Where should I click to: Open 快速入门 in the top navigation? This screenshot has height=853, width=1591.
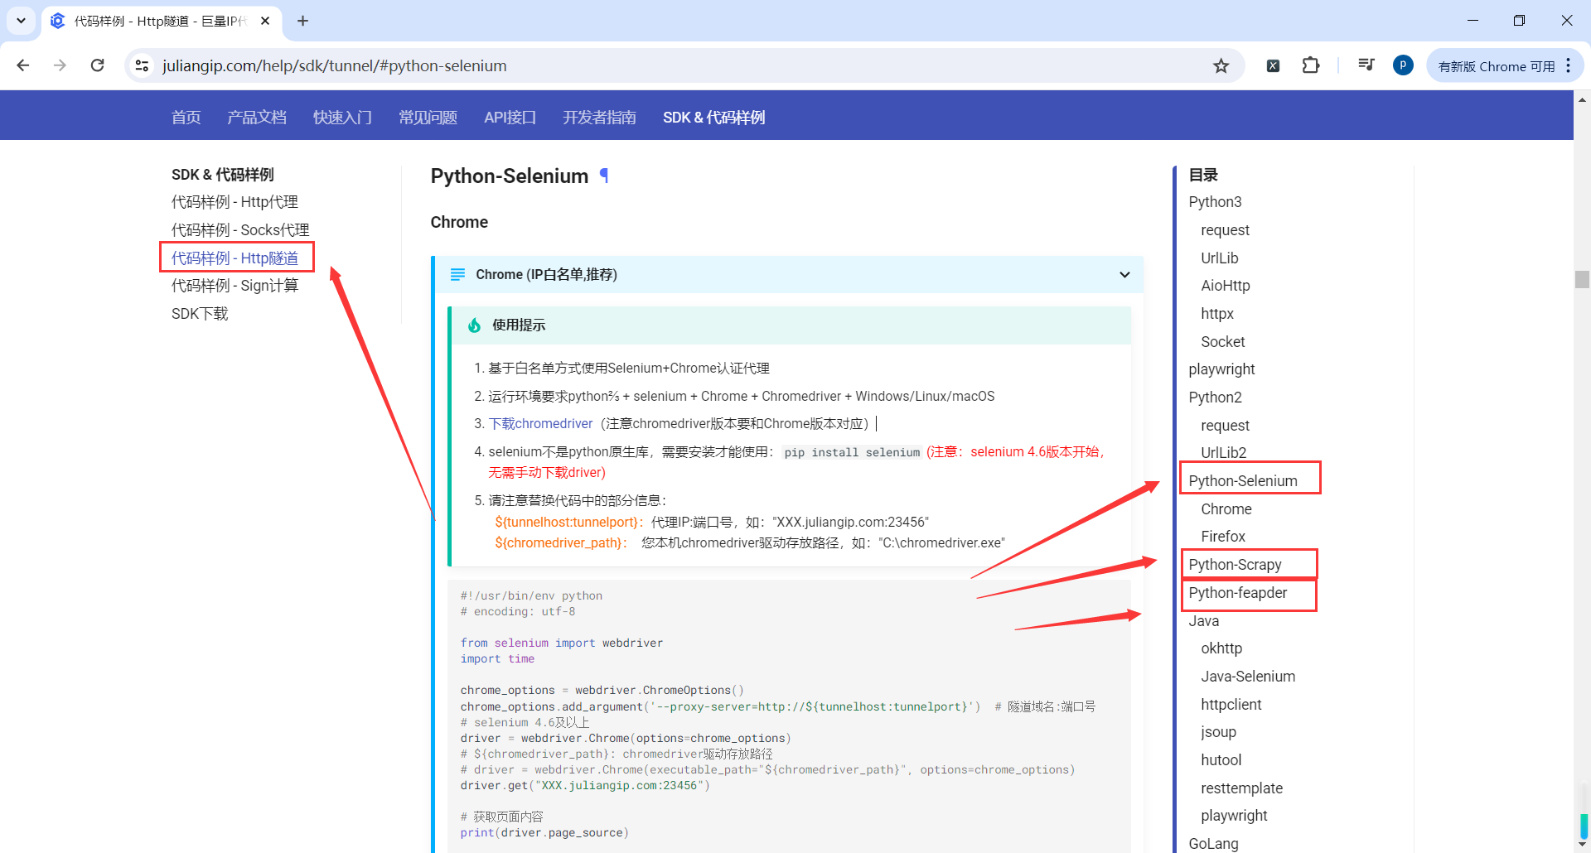342,118
